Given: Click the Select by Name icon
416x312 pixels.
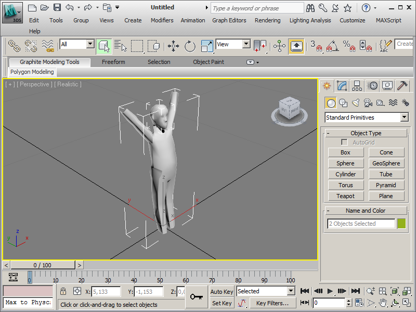Looking at the screenshot, I should click(121, 46).
